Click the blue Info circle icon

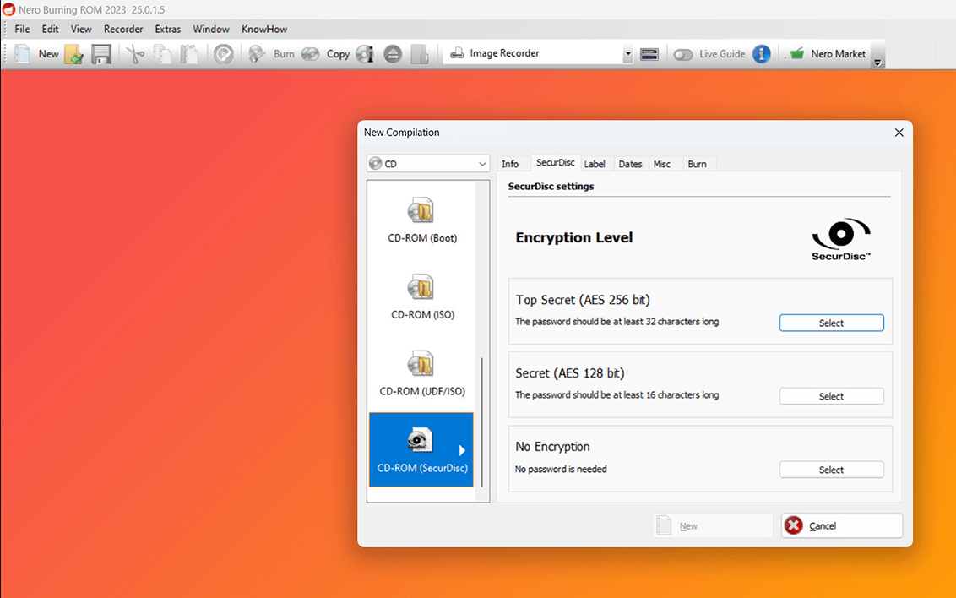[762, 54]
